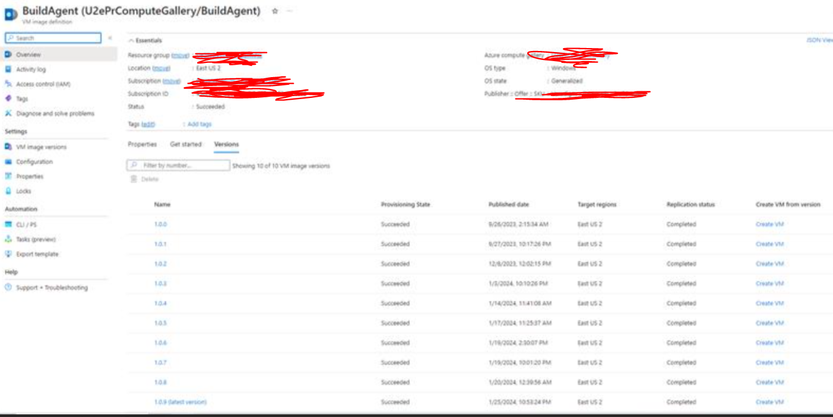
Task: Click the VM image versions icon
Action: 8,147
